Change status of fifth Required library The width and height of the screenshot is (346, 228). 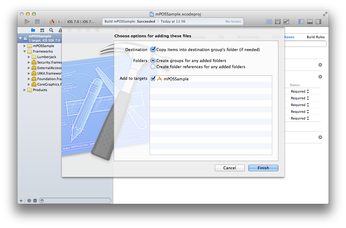point(300,118)
